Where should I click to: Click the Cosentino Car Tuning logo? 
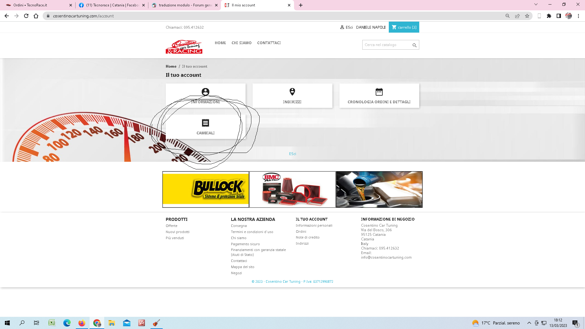pyautogui.click(x=184, y=47)
